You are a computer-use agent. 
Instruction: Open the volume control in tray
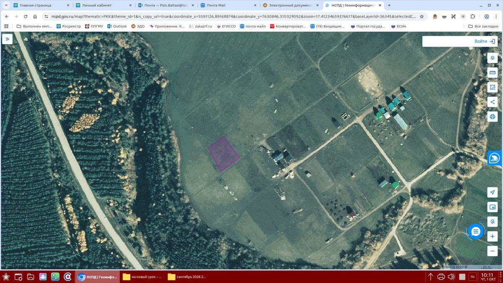click(451, 277)
